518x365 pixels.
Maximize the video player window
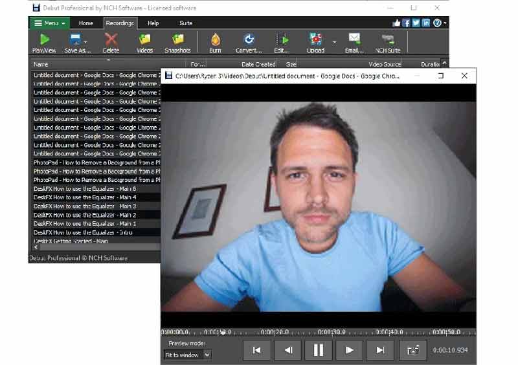(441, 76)
